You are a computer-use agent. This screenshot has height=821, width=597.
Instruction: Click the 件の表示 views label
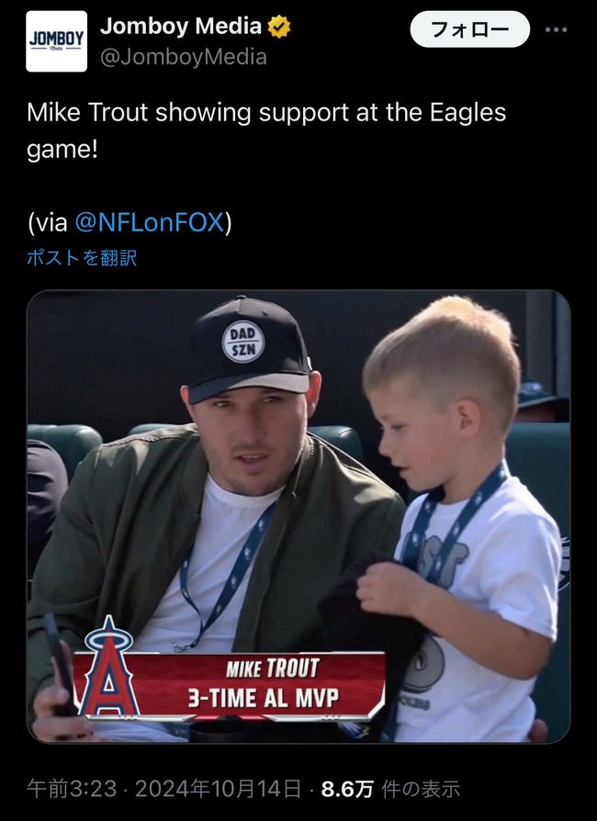click(421, 789)
